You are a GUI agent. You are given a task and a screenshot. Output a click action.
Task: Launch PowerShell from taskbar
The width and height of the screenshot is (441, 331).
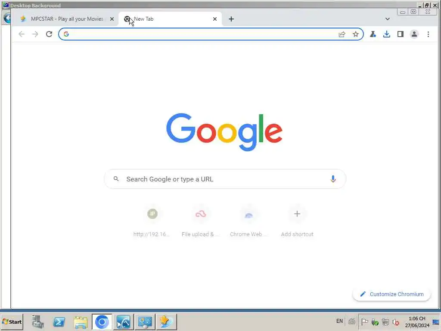(x=59, y=322)
